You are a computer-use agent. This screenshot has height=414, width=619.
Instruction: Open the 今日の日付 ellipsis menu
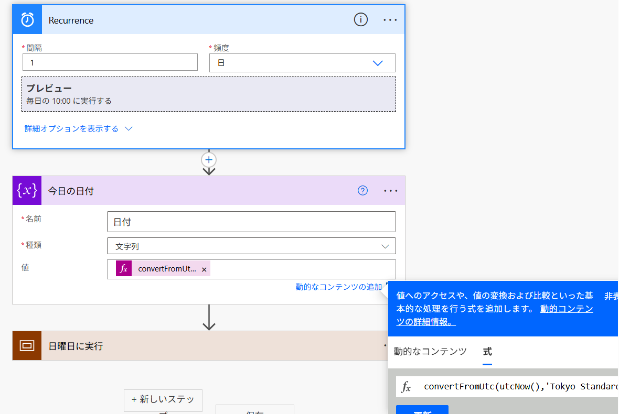click(x=390, y=191)
